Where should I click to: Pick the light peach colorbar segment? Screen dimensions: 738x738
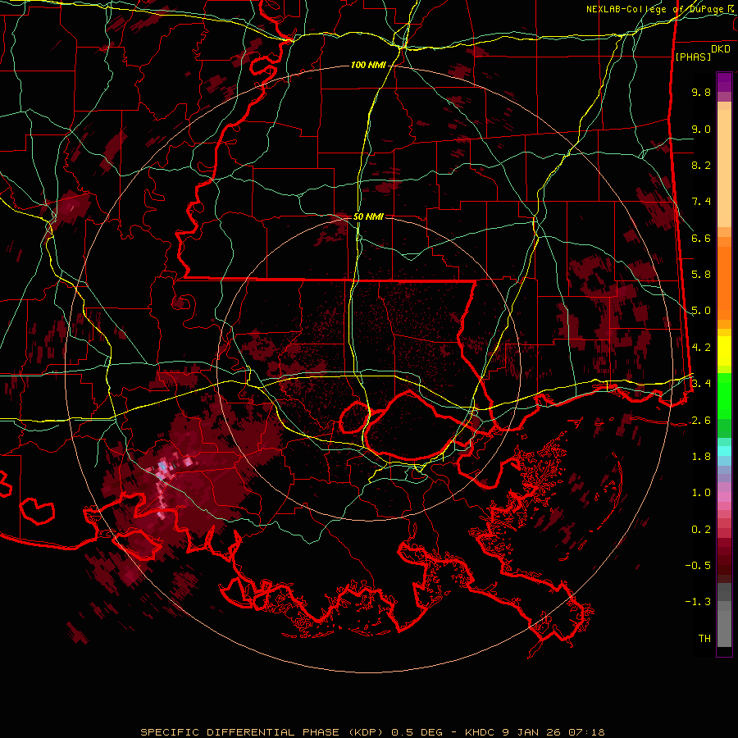pos(724,170)
